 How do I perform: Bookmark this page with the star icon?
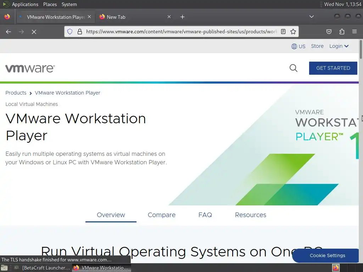(x=293, y=32)
